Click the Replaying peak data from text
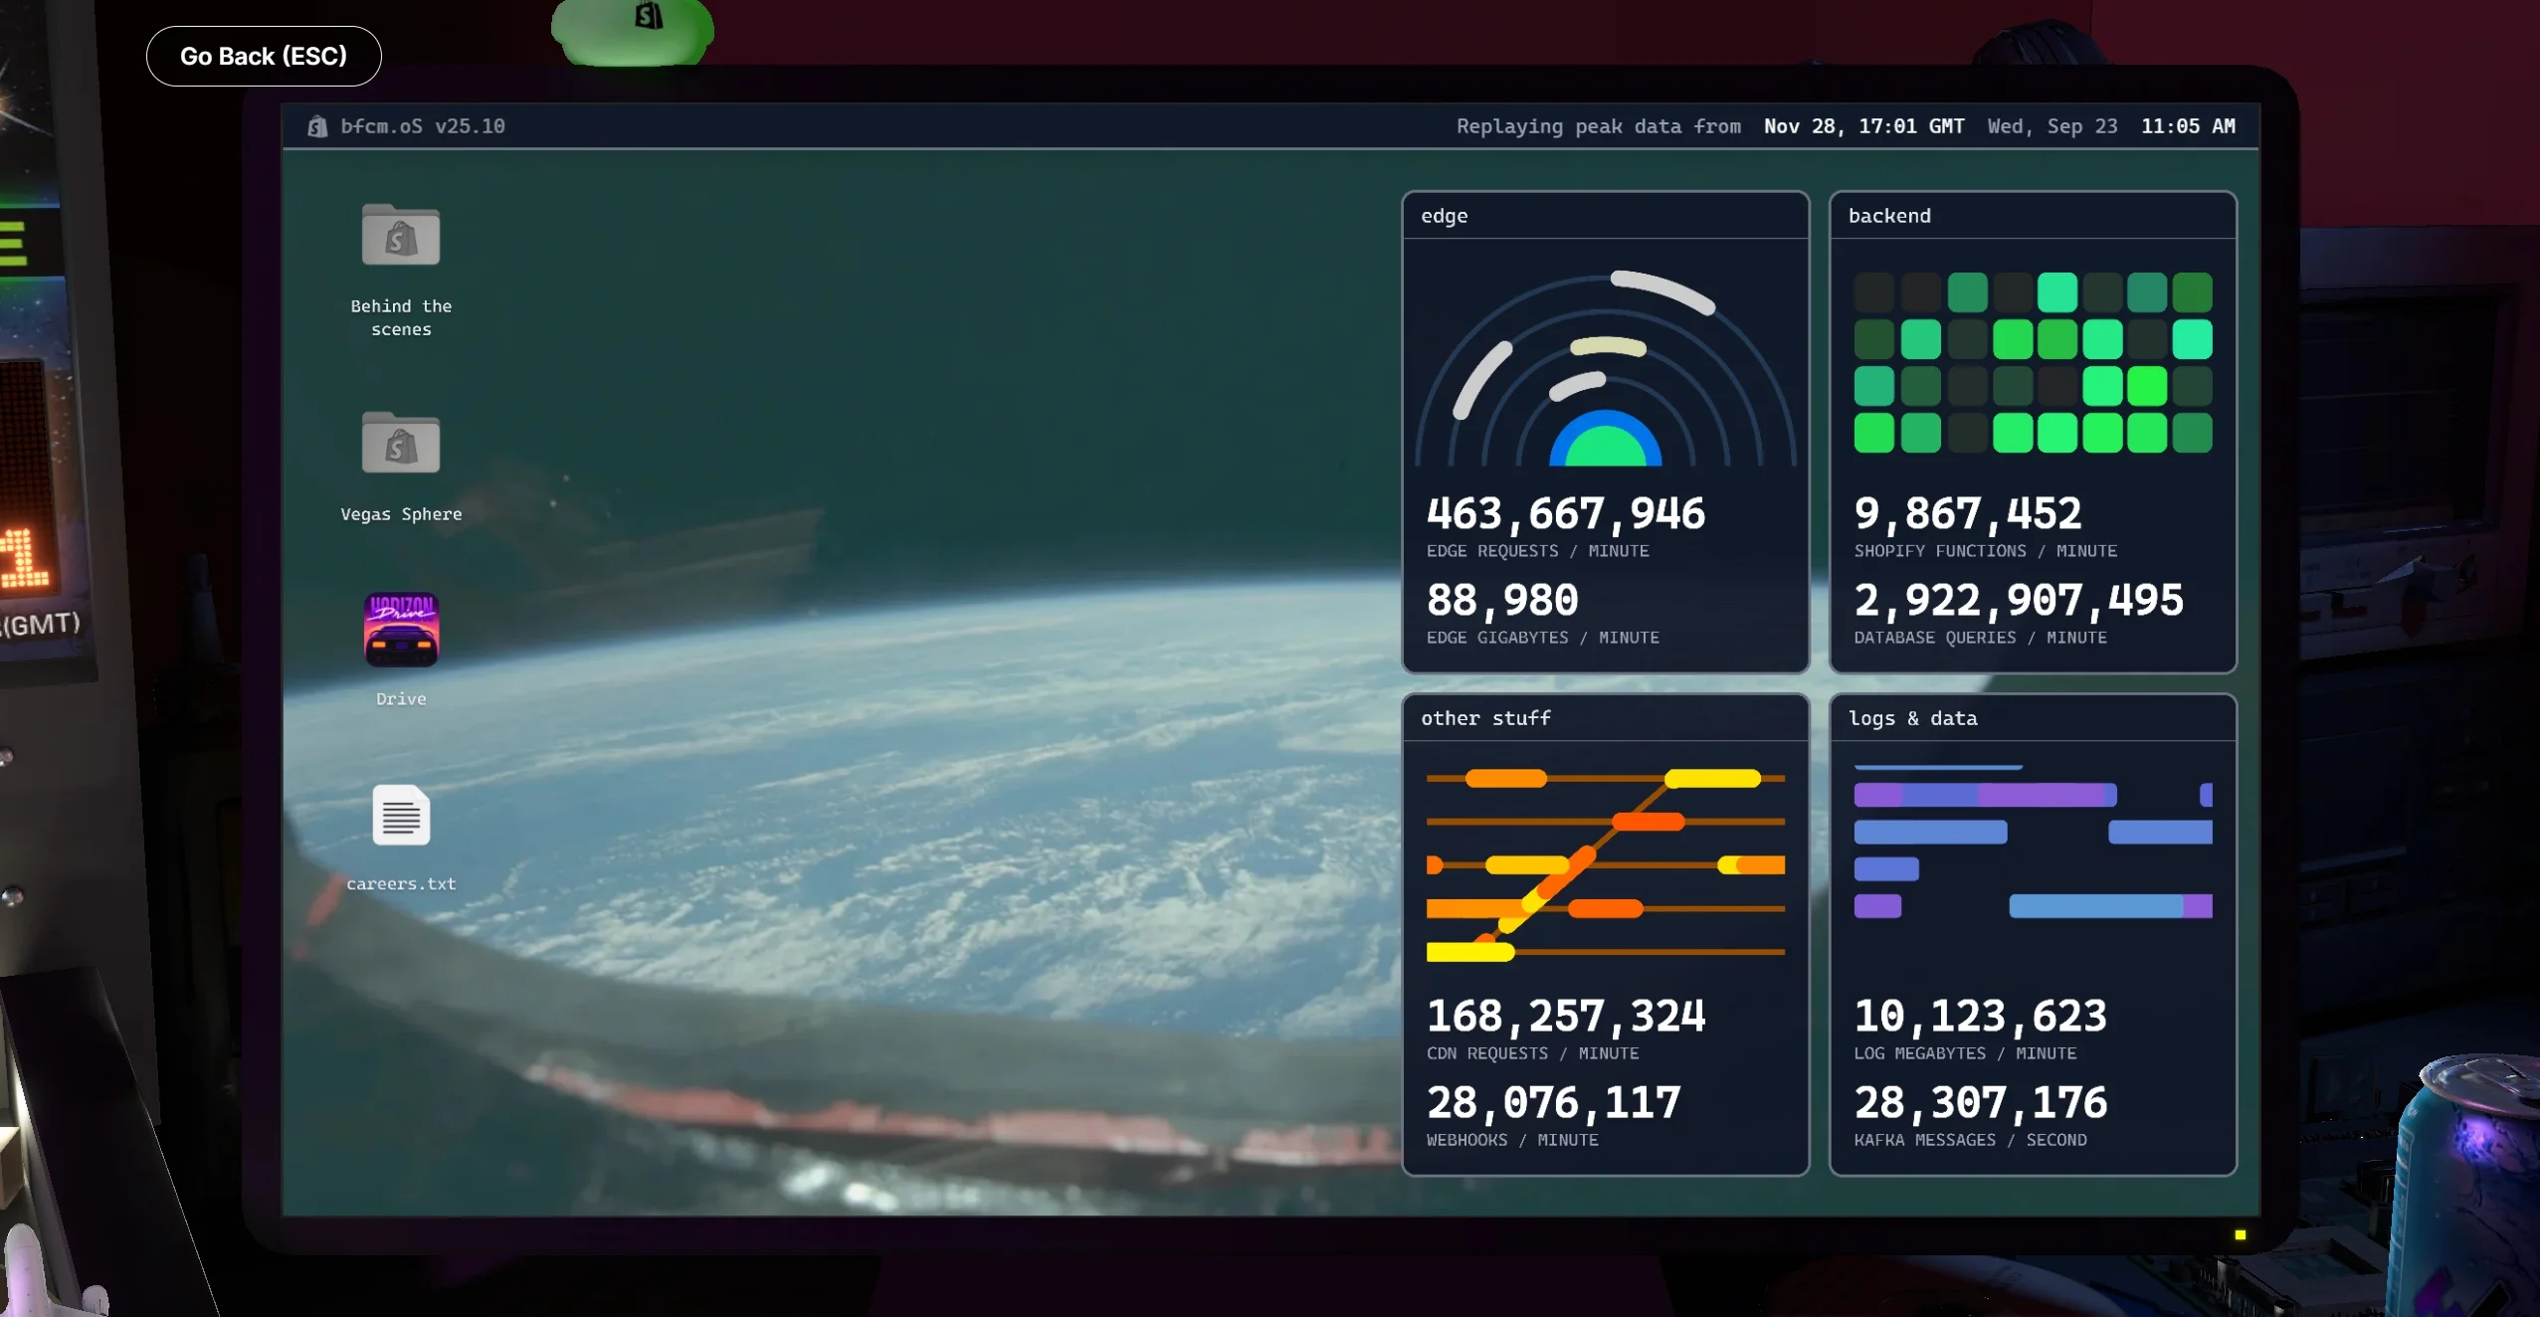Image resolution: width=2540 pixels, height=1317 pixels. (1599, 126)
